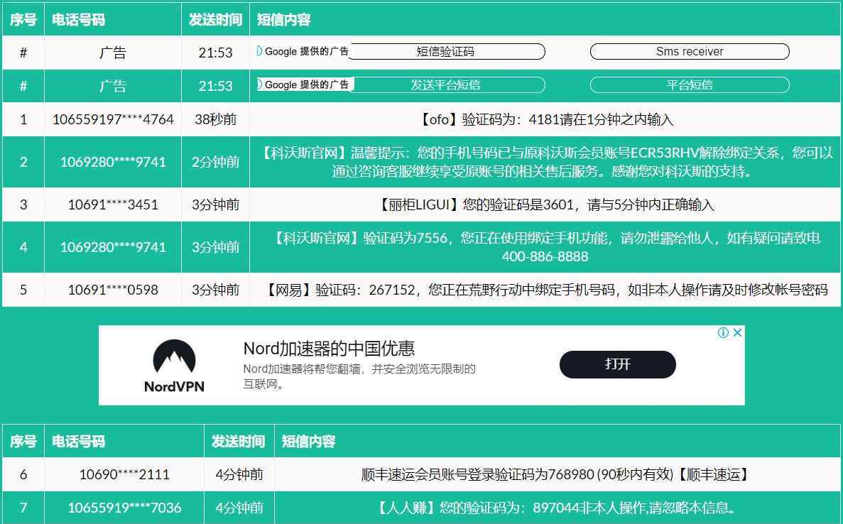This screenshot has height=524, width=843.
Task: Click the 4分钟前 cell in row 6
Action: pyautogui.click(x=239, y=474)
